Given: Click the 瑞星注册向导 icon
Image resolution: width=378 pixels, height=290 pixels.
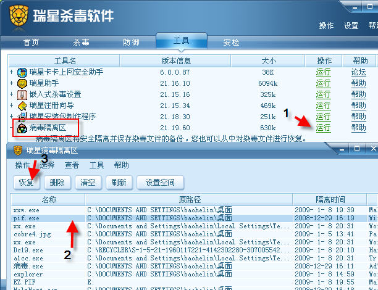Looking at the screenshot, I should (22, 106).
